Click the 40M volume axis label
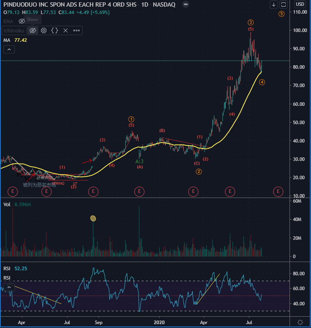The height and width of the screenshot is (328, 311). (x=297, y=219)
